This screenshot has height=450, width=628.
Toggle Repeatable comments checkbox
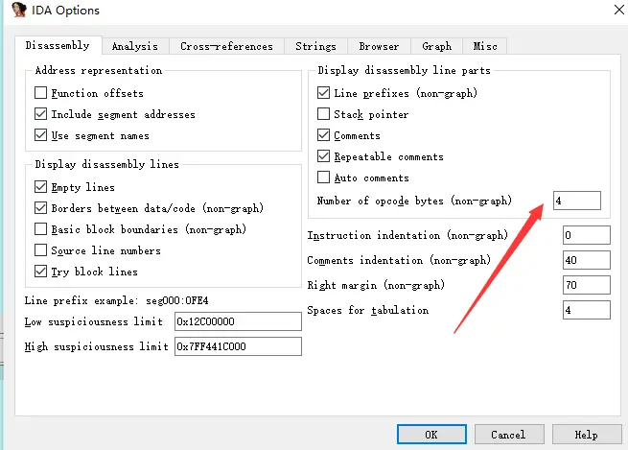coord(324,156)
